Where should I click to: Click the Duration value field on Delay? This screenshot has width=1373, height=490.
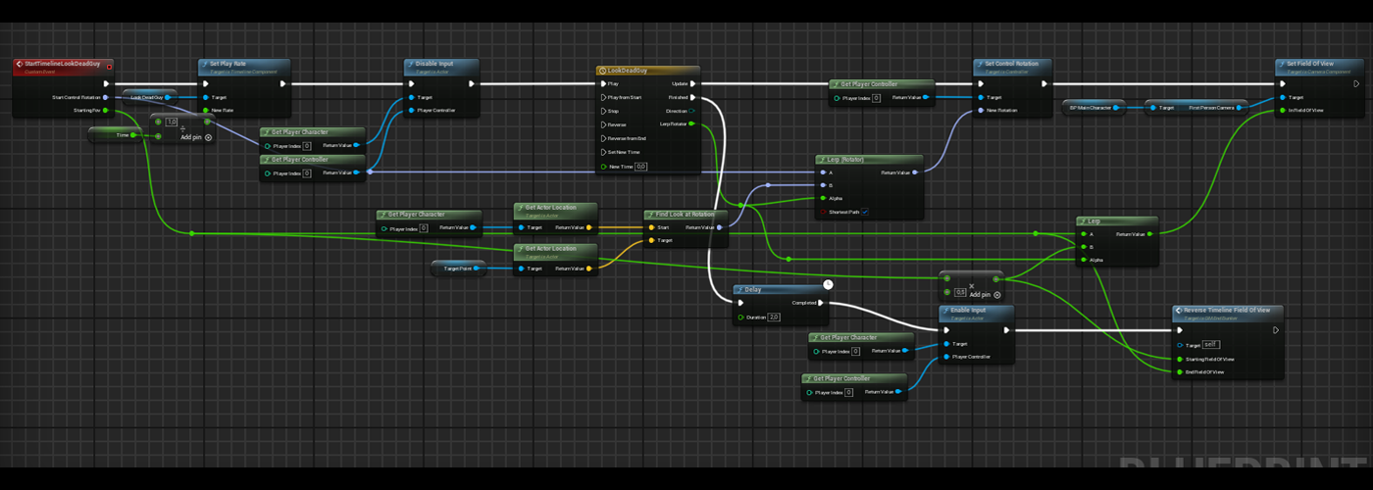774,318
